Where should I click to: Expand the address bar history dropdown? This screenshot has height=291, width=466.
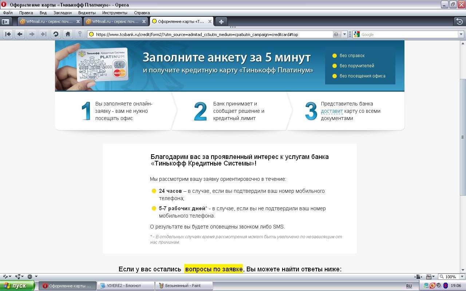[x=345, y=34]
